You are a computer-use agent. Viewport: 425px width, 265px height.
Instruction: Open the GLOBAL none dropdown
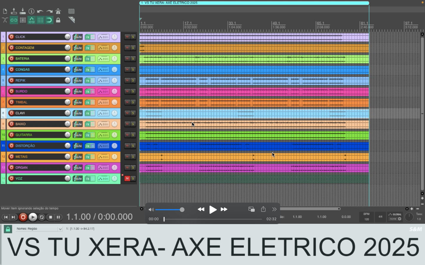[x=395, y=219]
